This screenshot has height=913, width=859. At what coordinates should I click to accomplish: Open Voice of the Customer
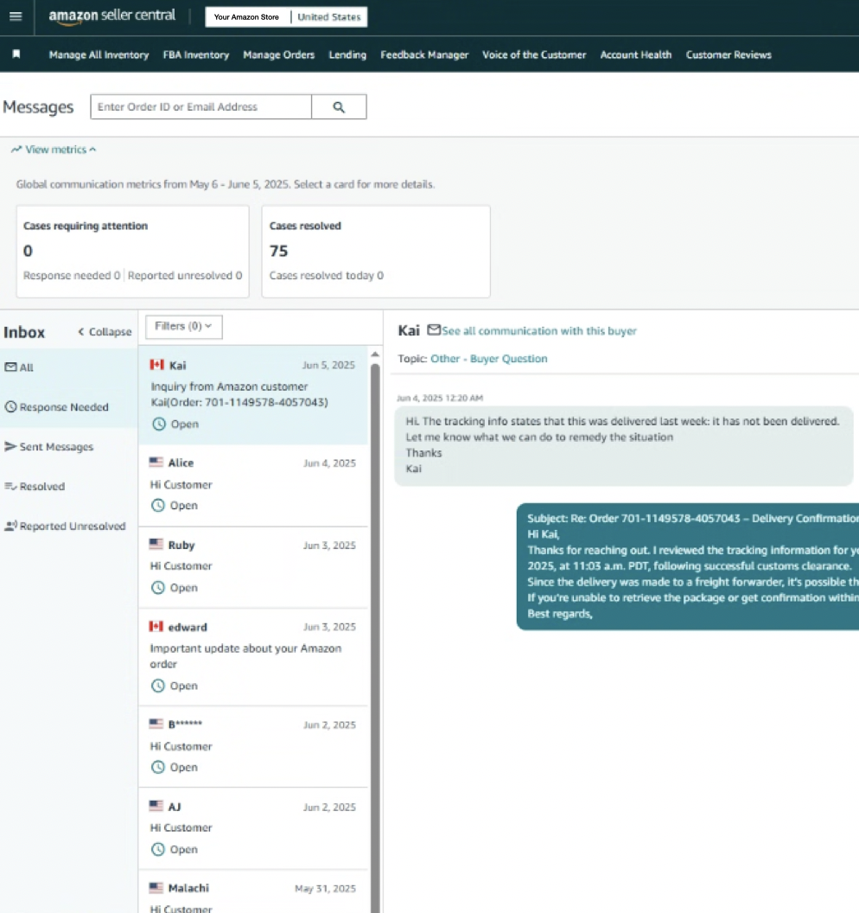pos(534,54)
